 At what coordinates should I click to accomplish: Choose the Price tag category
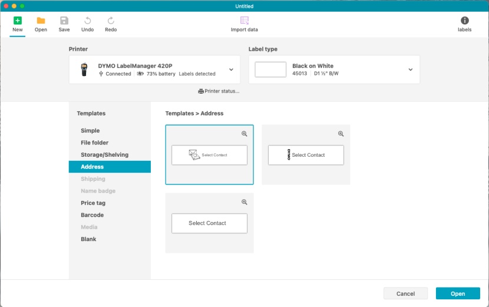93,203
